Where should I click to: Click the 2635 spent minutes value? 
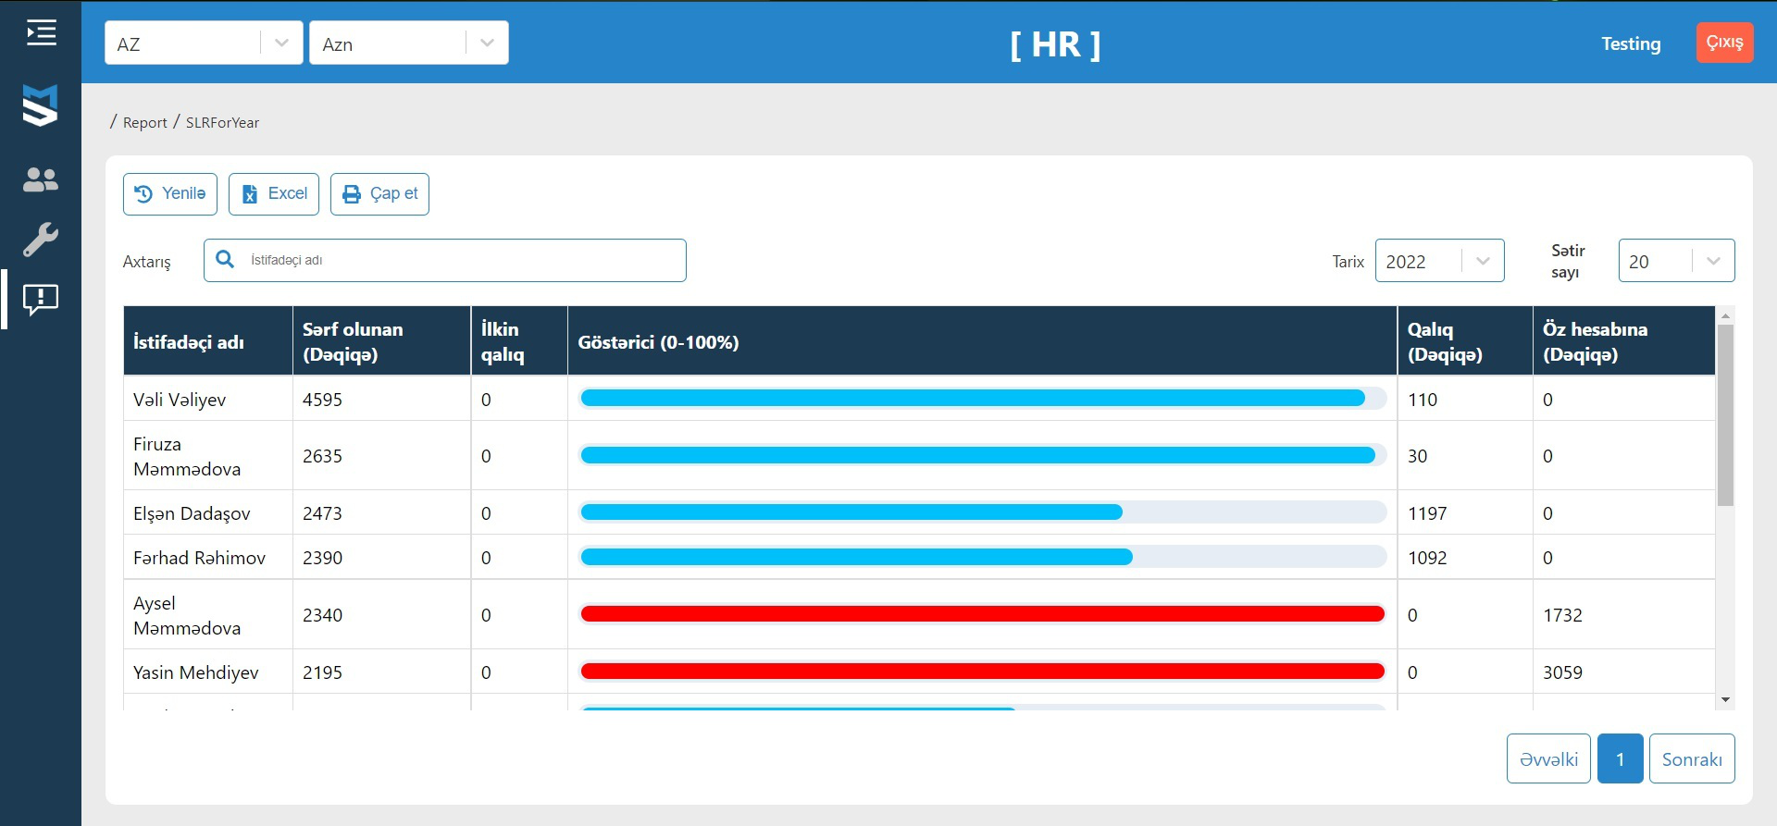point(322,456)
